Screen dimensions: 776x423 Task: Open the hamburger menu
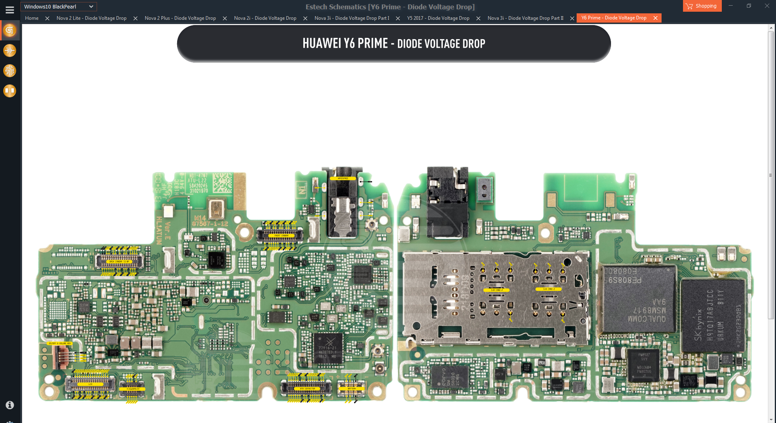10,10
